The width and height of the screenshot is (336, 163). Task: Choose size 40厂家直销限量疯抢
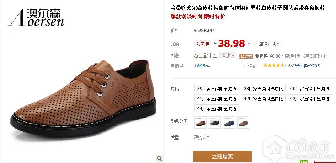point(310,88)
